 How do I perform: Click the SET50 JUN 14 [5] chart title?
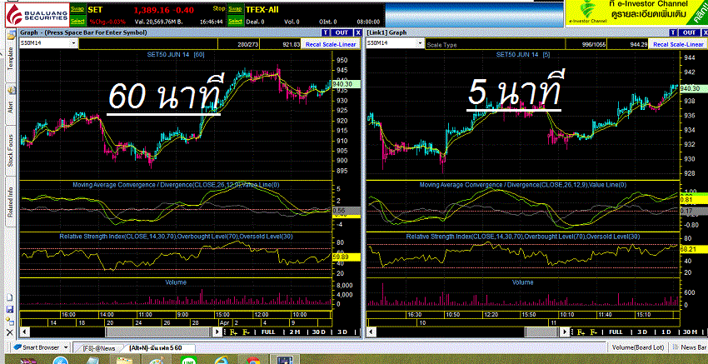pos(523,55)
